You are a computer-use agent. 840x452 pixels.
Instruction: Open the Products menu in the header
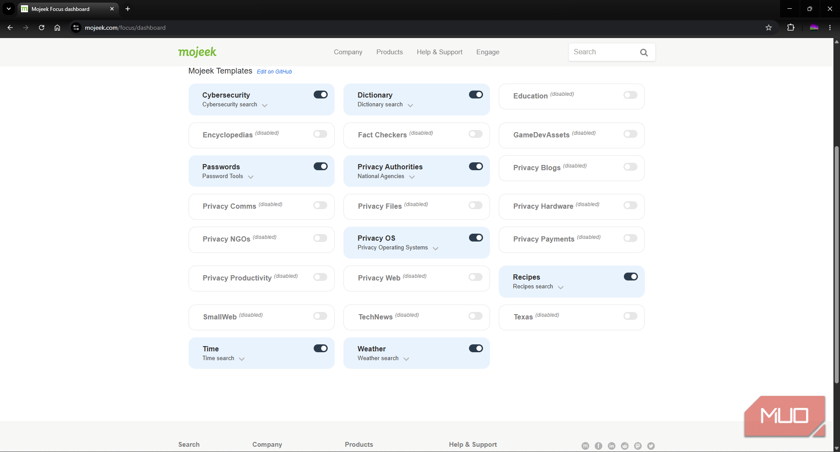pyautogui.click(x=389, y=52)
